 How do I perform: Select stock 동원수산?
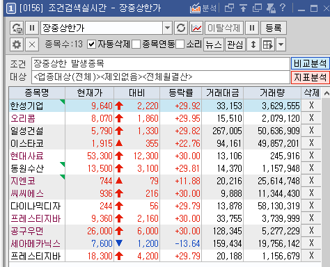[x=27, y=168]
